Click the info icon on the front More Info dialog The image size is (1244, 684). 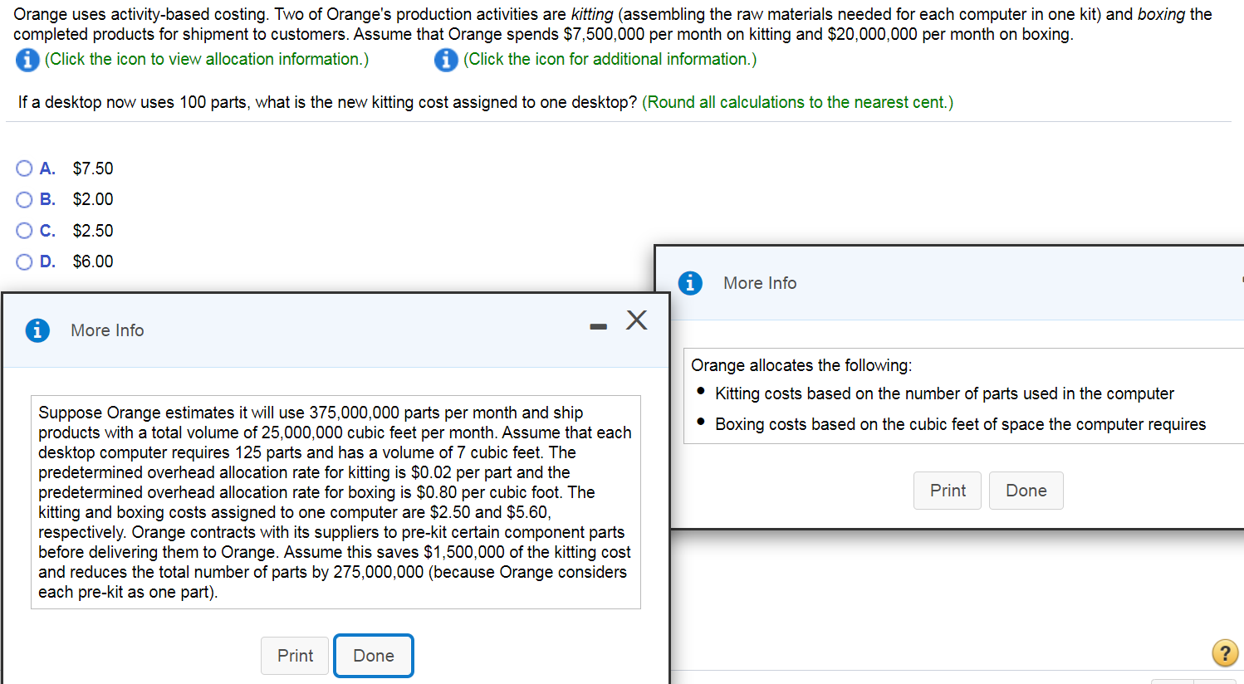pos(37,330)
